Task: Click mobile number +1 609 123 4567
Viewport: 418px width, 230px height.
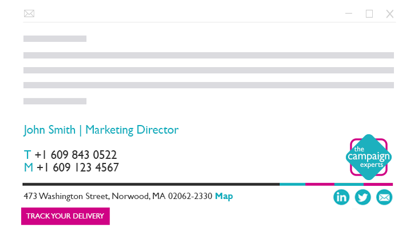Action: click(78, 167)
